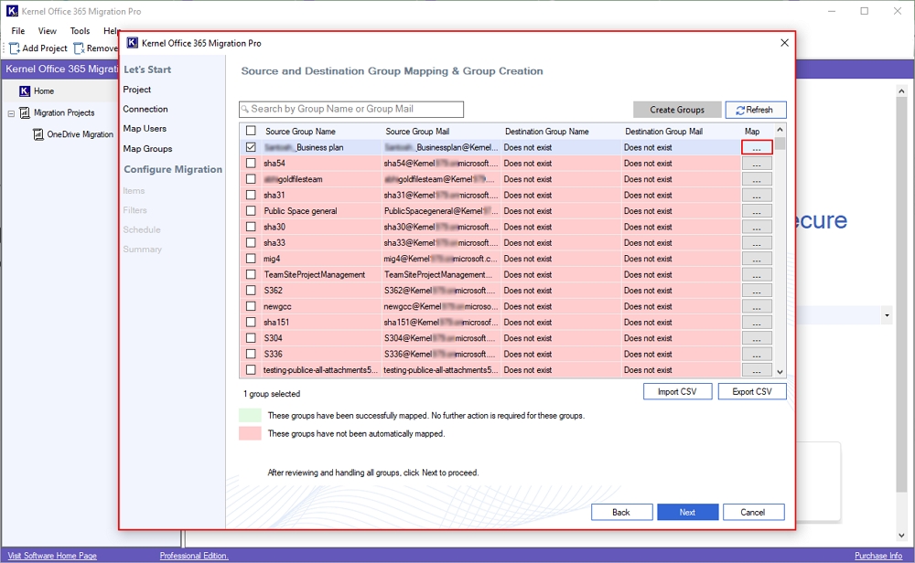The height and width of the screenshot is (563, 915).
Task: Open map dialog for Business plan group
Action: 757,147
